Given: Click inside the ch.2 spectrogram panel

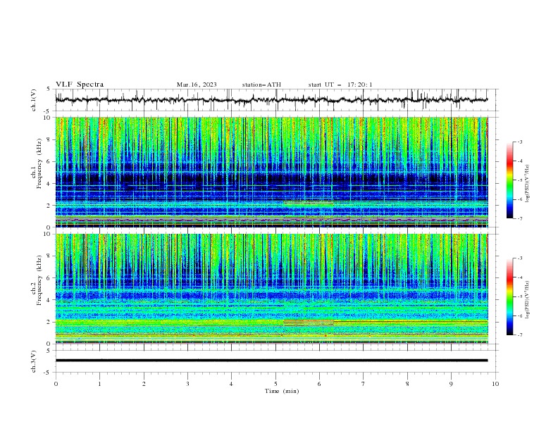Looking at the screenshot, I should (x=271, y=289).
